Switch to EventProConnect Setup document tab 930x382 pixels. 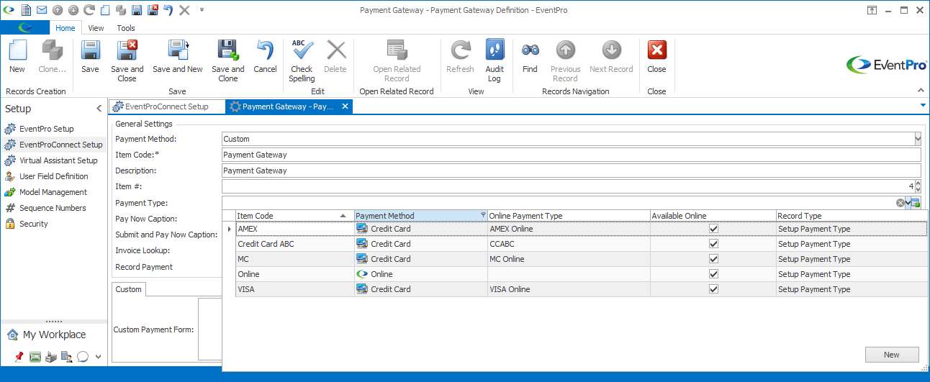pyautogui.click(x=166, y=106)
